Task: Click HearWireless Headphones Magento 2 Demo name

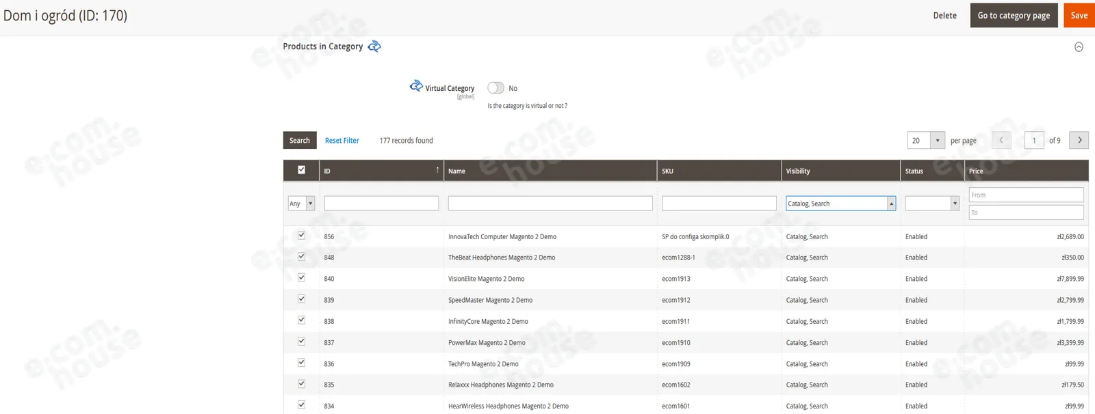Action: click(508, 406)
